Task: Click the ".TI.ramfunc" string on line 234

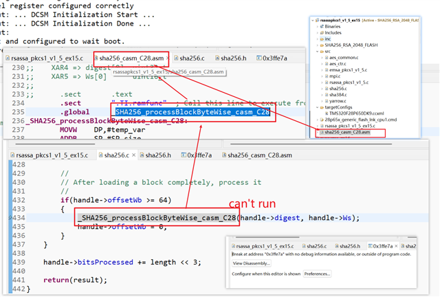Action: [139, 103]
